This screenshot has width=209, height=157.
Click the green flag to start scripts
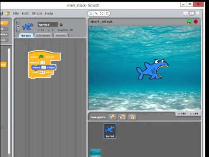(189, 22)
